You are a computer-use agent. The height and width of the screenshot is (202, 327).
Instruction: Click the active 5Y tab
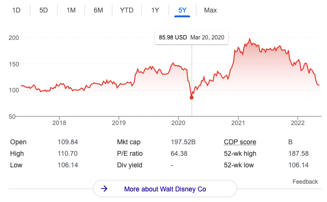[x=183, y=10]
